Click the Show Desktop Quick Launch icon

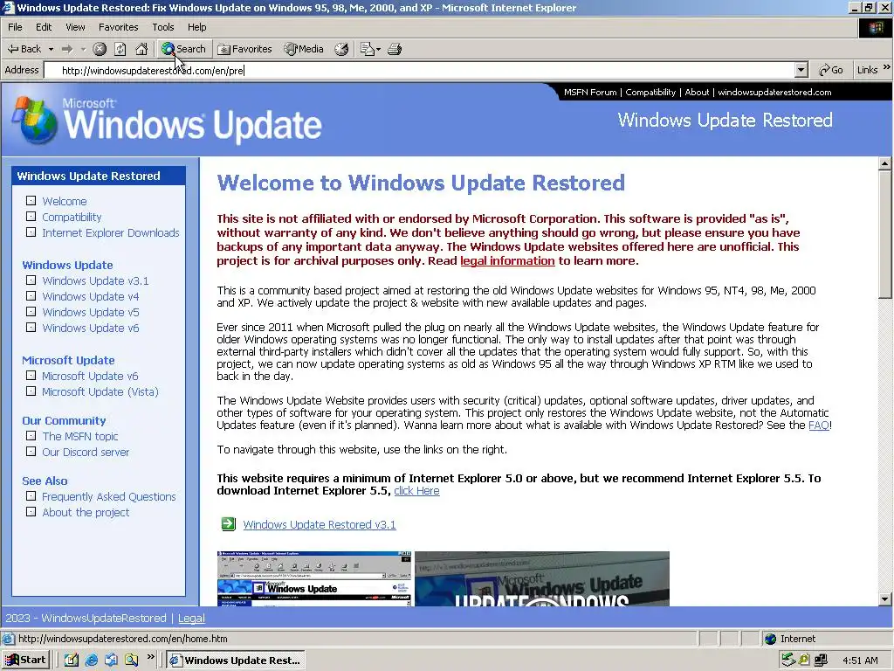(x=72, y=661)
